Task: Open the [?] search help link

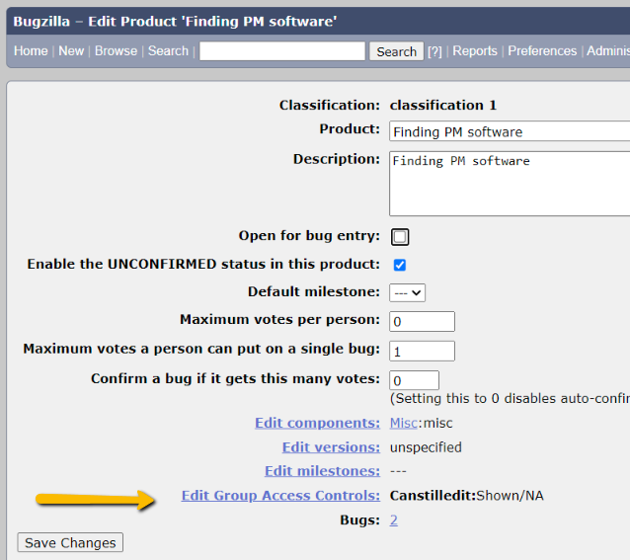Action: (434, 51)
